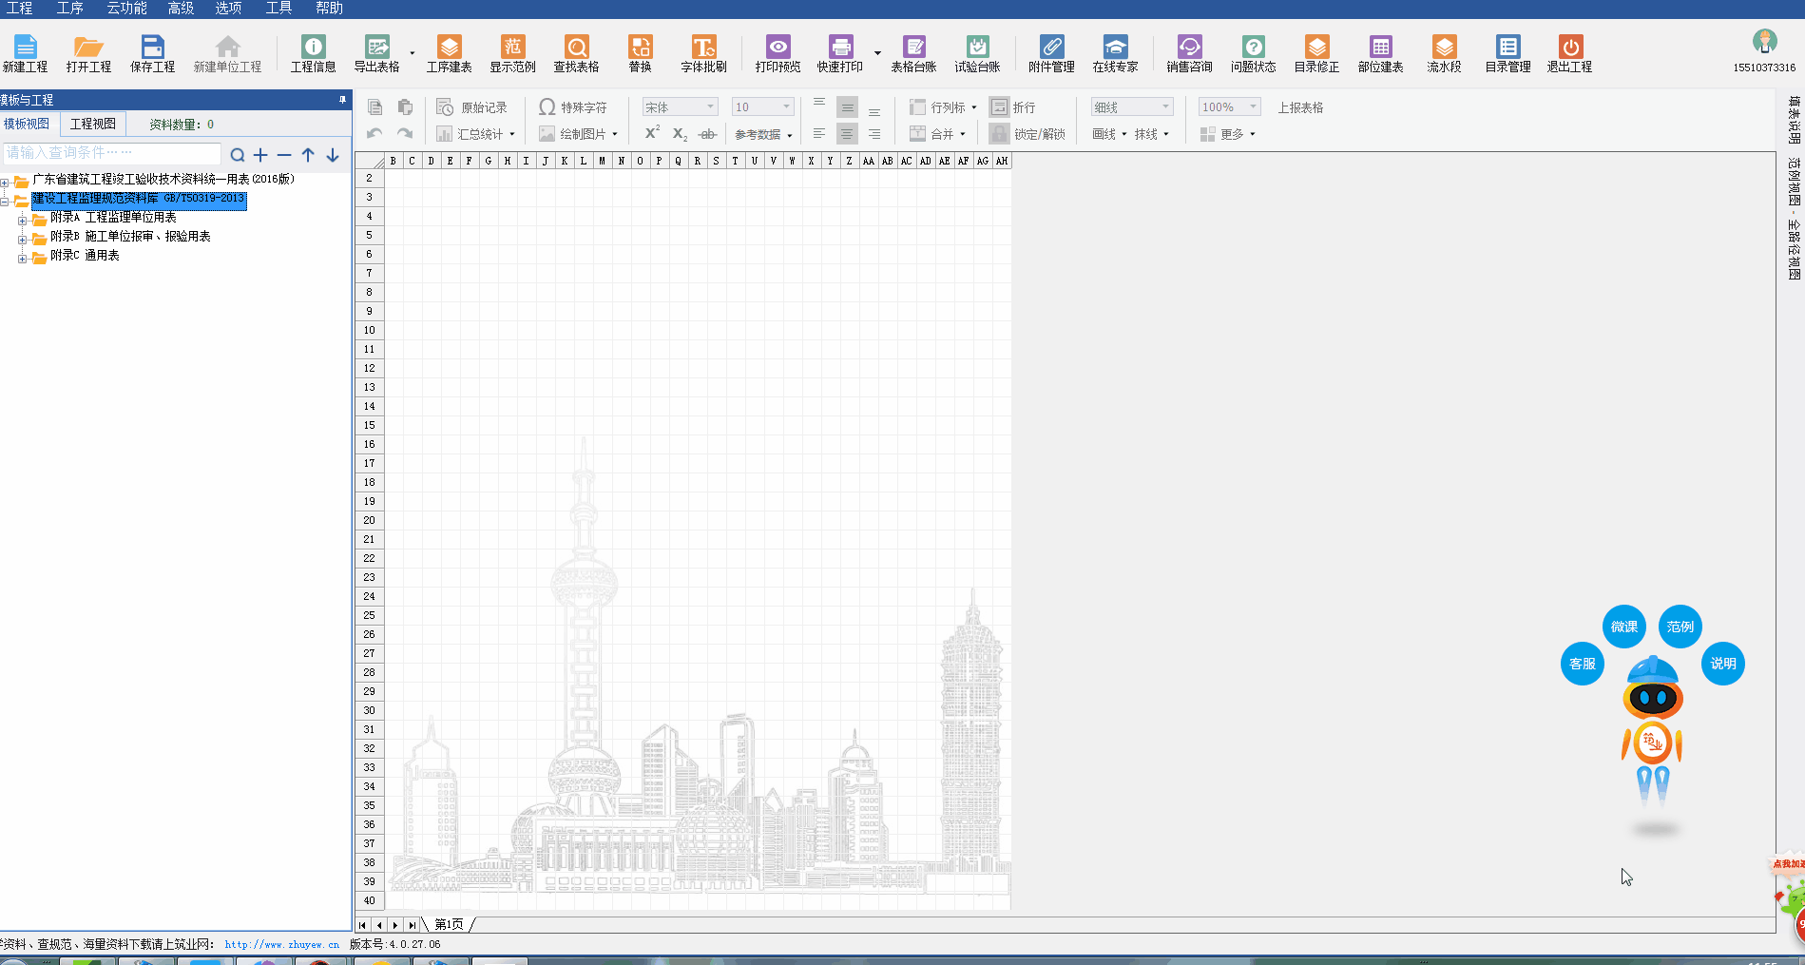This screenshot has width=1805, height=965.
Task: Toggle superscript formatting button
Action: point(652,133)
